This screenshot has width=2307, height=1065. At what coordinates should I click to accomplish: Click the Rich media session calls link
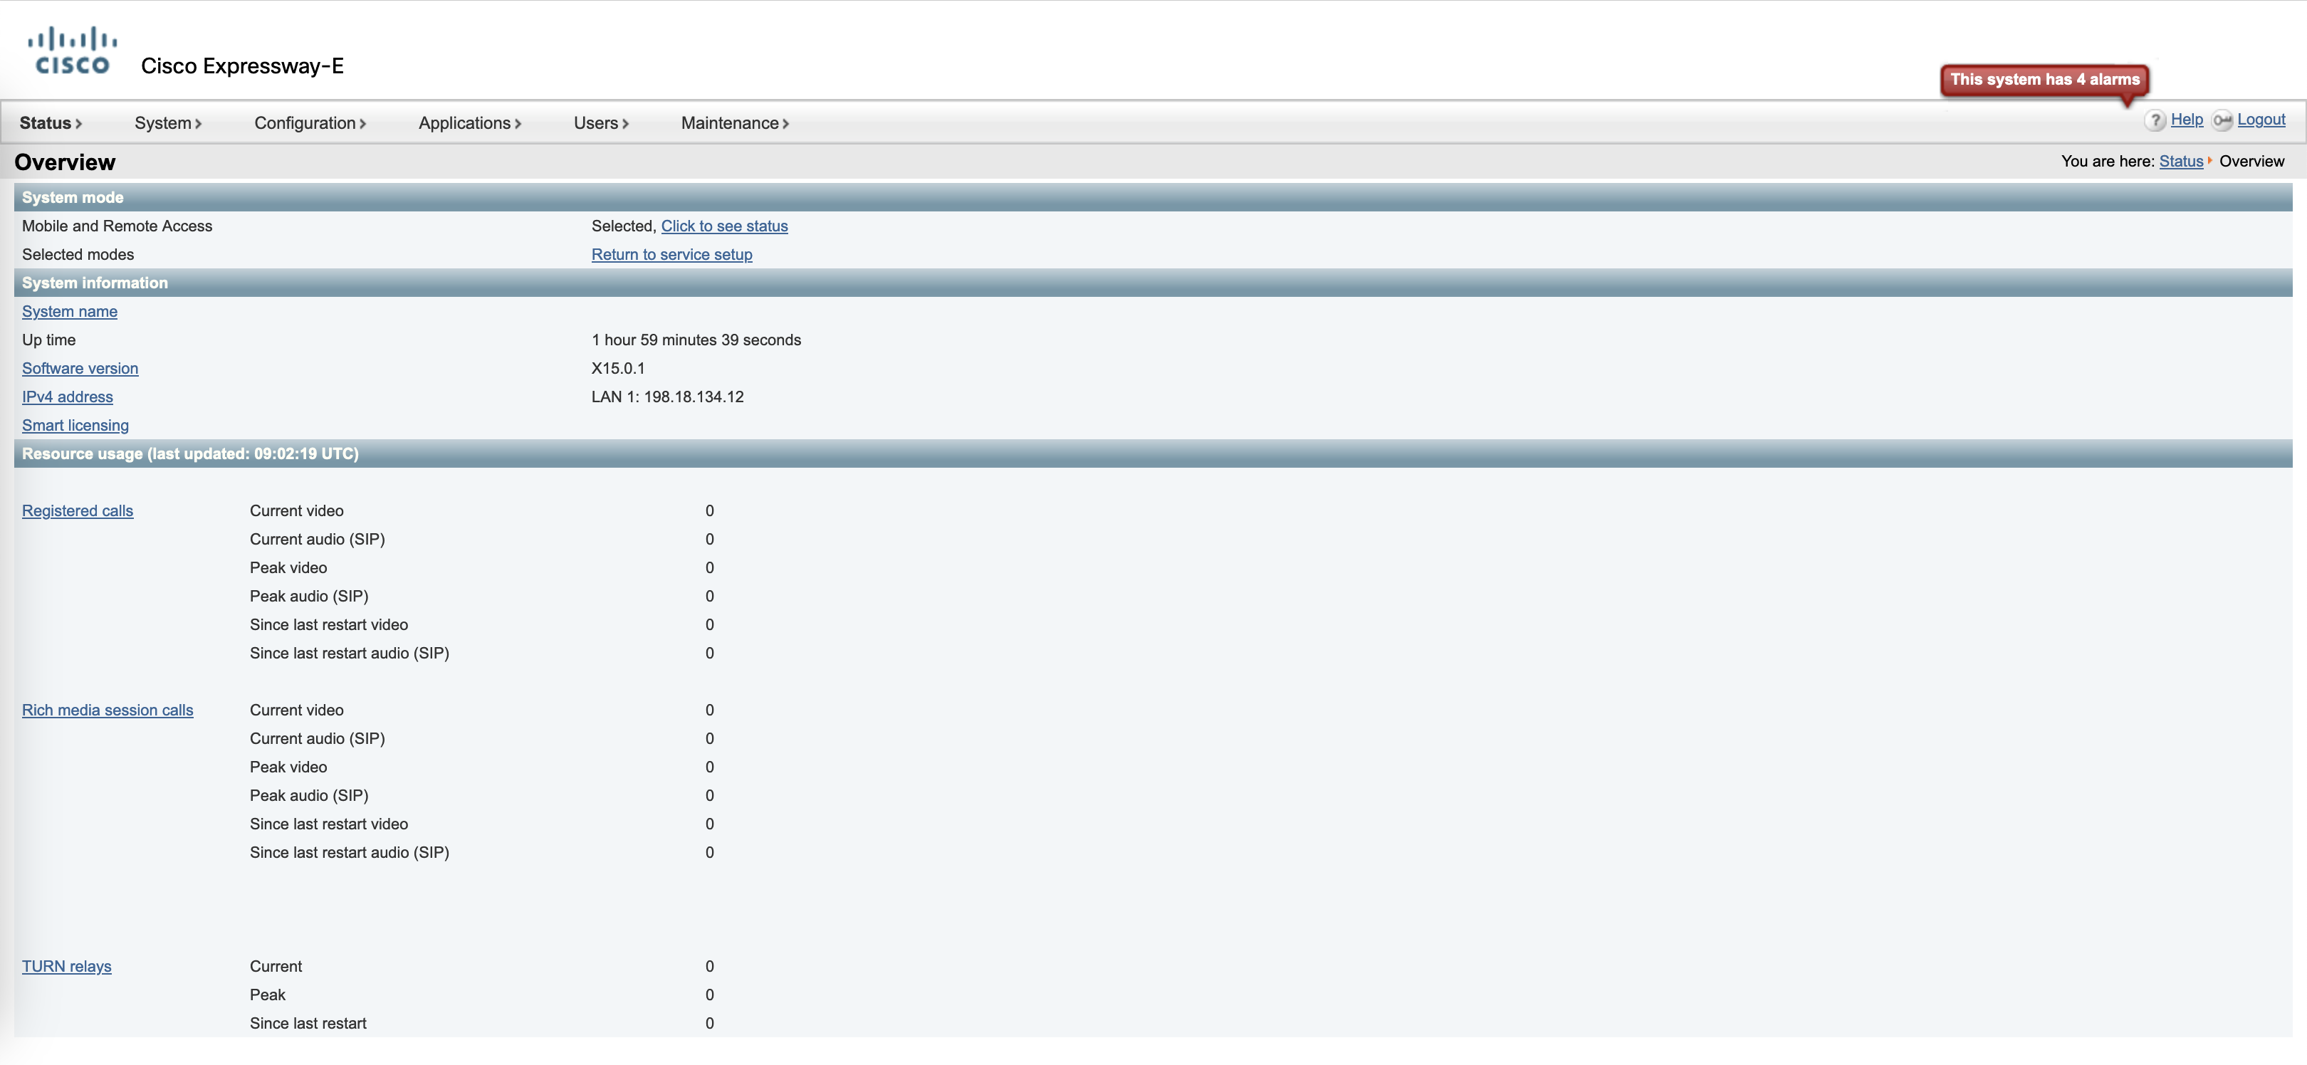coord(108,710)
